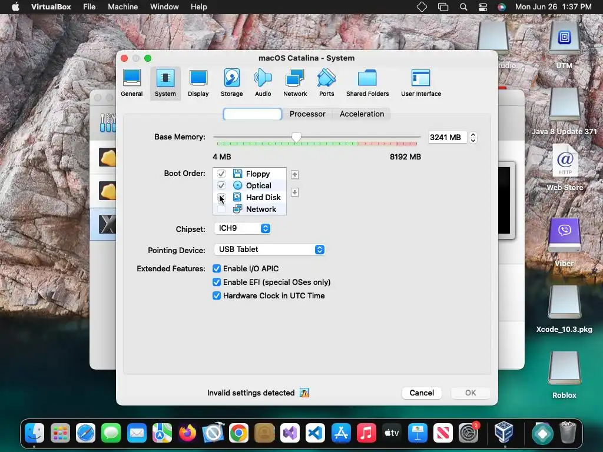Viewport: 603px width, 452px height.
Task: Open Spotlight search in menu bar
Action: click(x=463, y=7)
